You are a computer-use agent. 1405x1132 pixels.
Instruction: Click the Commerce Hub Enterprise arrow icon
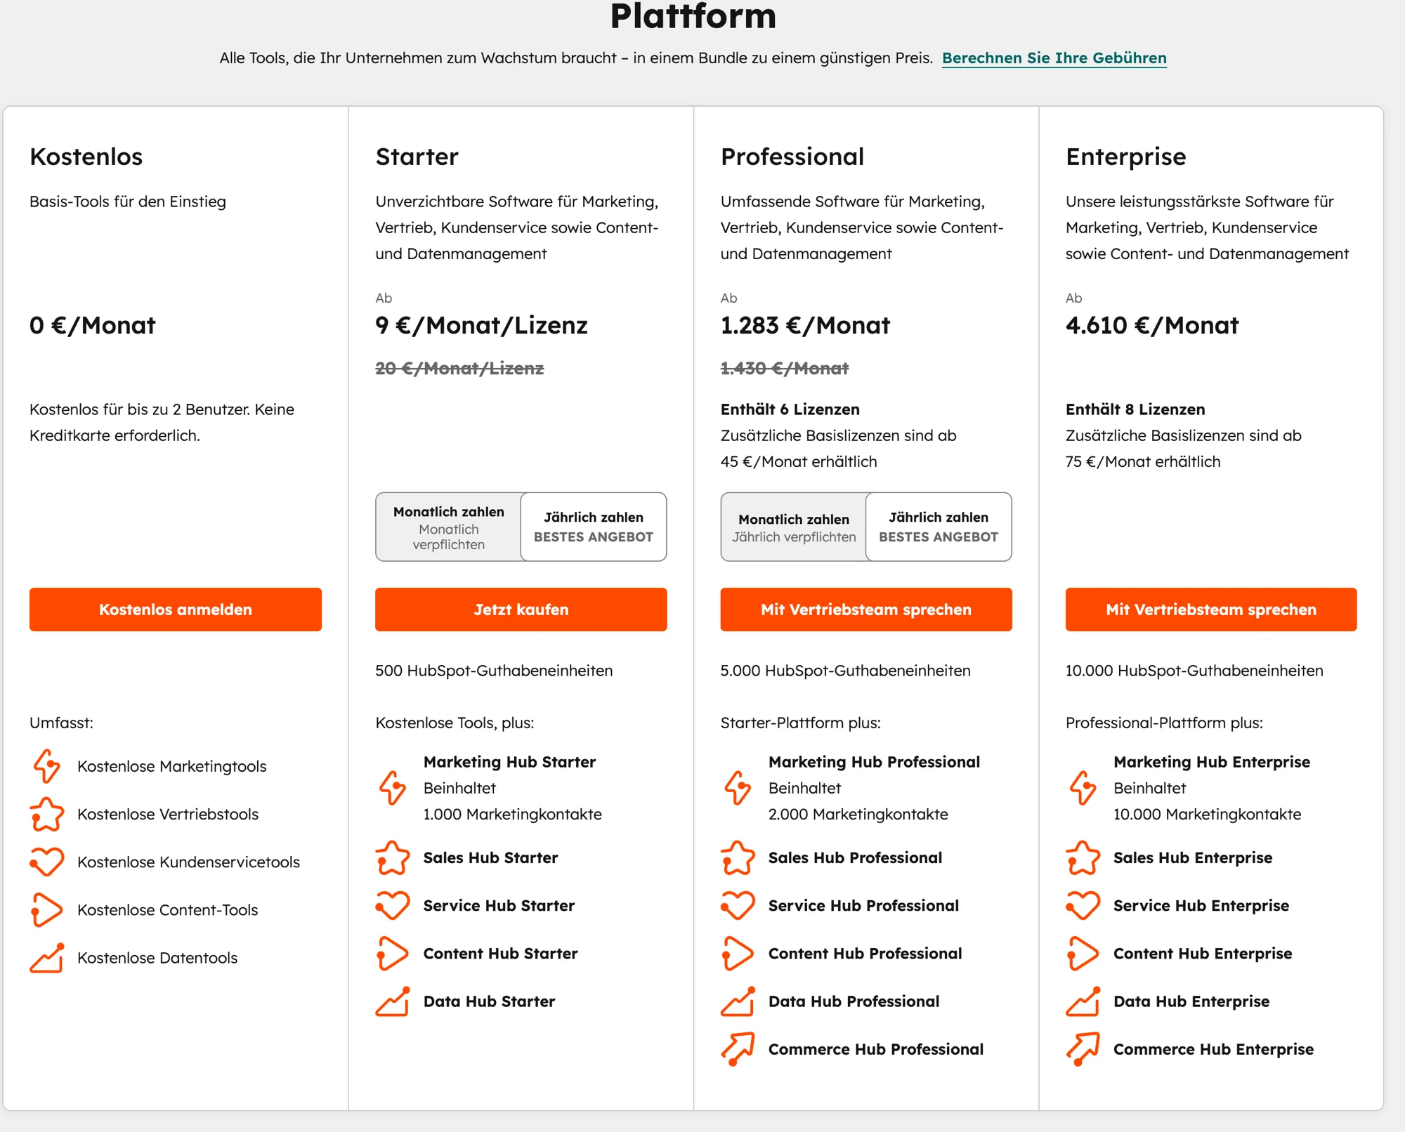click(1084, 1048)
